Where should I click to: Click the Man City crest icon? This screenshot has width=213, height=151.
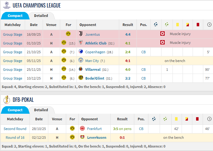[81, 60]
